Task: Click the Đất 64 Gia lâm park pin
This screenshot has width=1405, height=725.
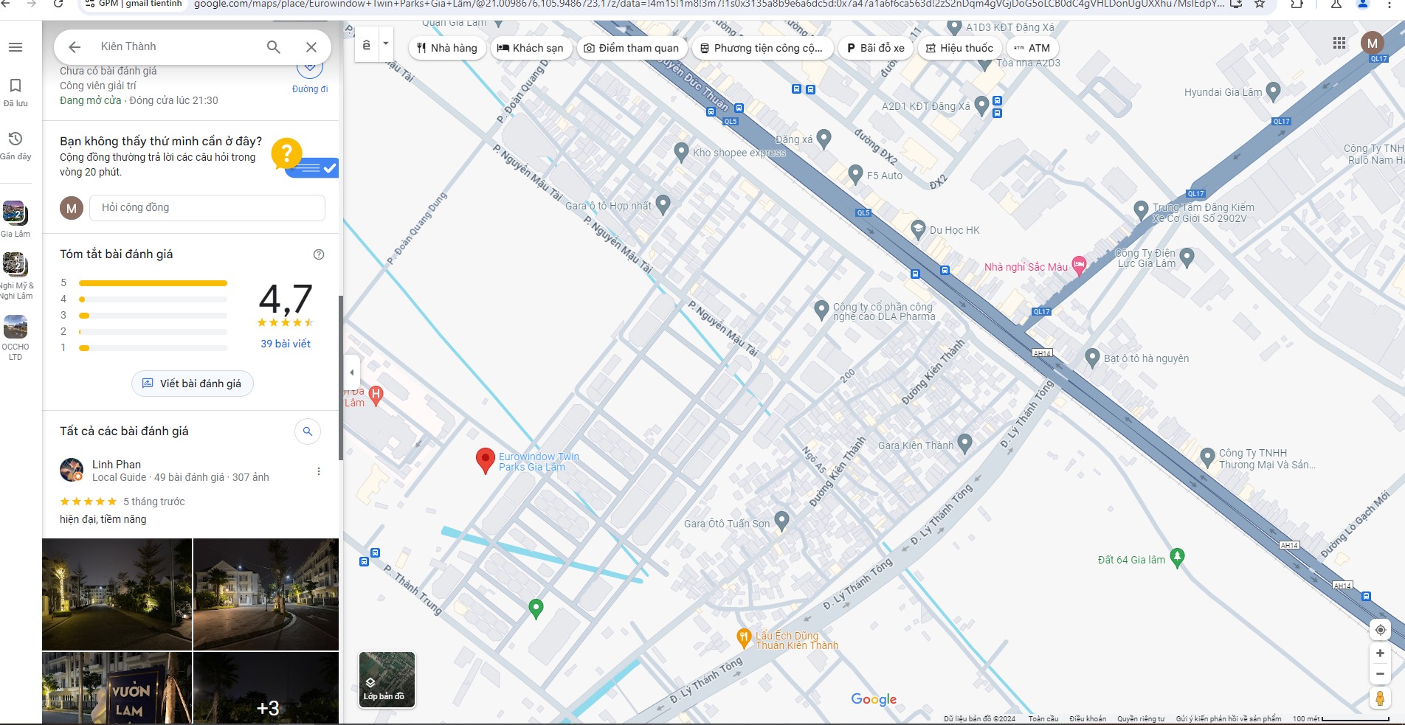Action: tap(1178, 558)
